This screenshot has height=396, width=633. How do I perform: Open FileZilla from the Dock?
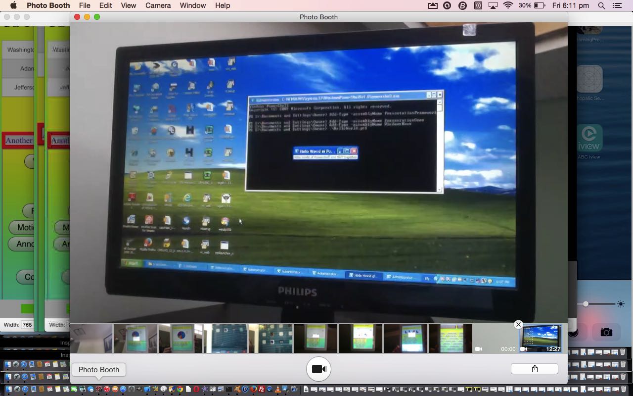(x=262, y=389)
